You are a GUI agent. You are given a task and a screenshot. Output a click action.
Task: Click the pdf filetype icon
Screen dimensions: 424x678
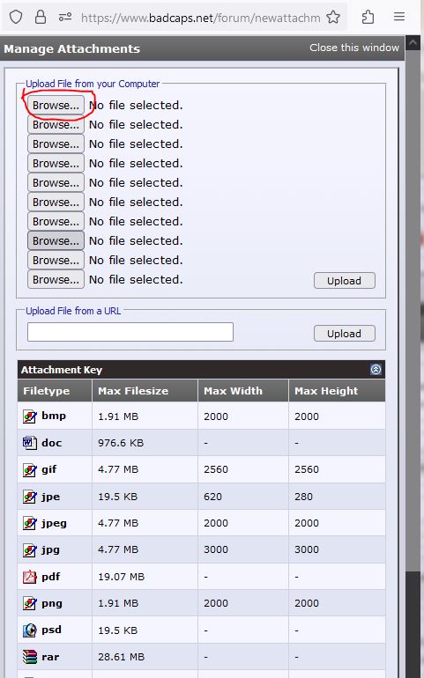tap(29, 577)
